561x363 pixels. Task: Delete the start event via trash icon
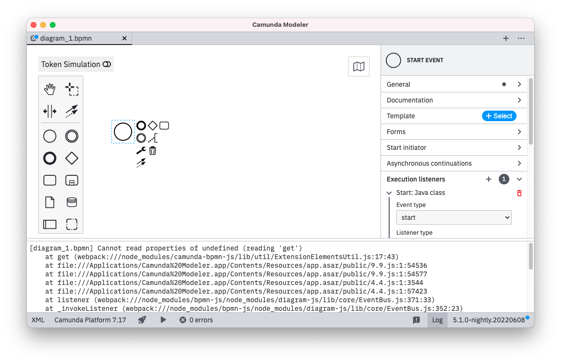pyautogui.click(x=152, y=150)
